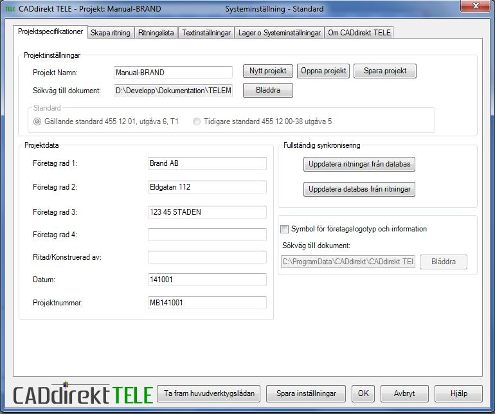This screenshot has width=495, height=414.
Task: Save with the Spara projekt button
Action: (x=385, y=71)
